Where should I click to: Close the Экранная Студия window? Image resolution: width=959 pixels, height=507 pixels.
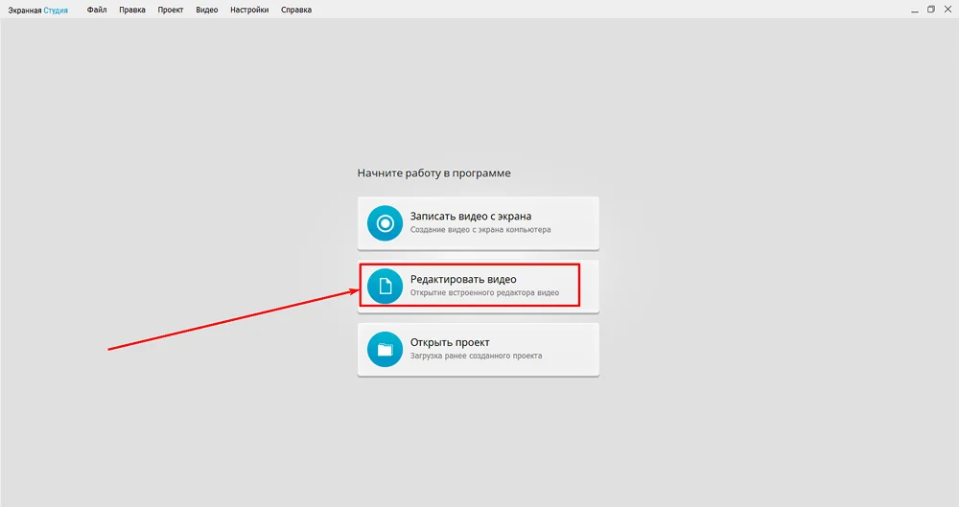[x=948, y=10]
